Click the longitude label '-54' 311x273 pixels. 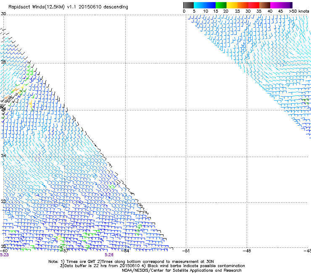coord(125,251)
